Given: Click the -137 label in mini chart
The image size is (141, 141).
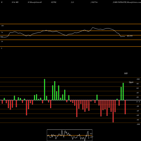Looking at the screenshot, I should [91, 137].
